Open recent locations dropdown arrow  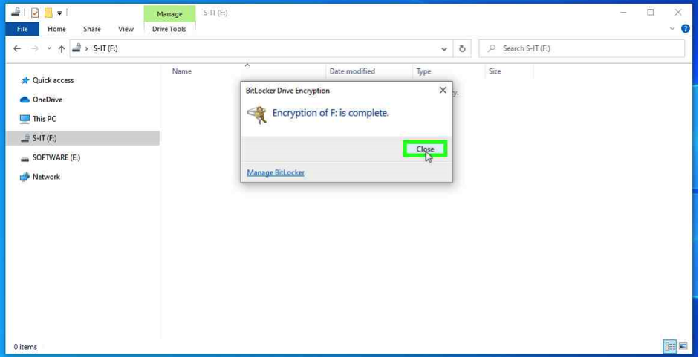pos(49,49)
